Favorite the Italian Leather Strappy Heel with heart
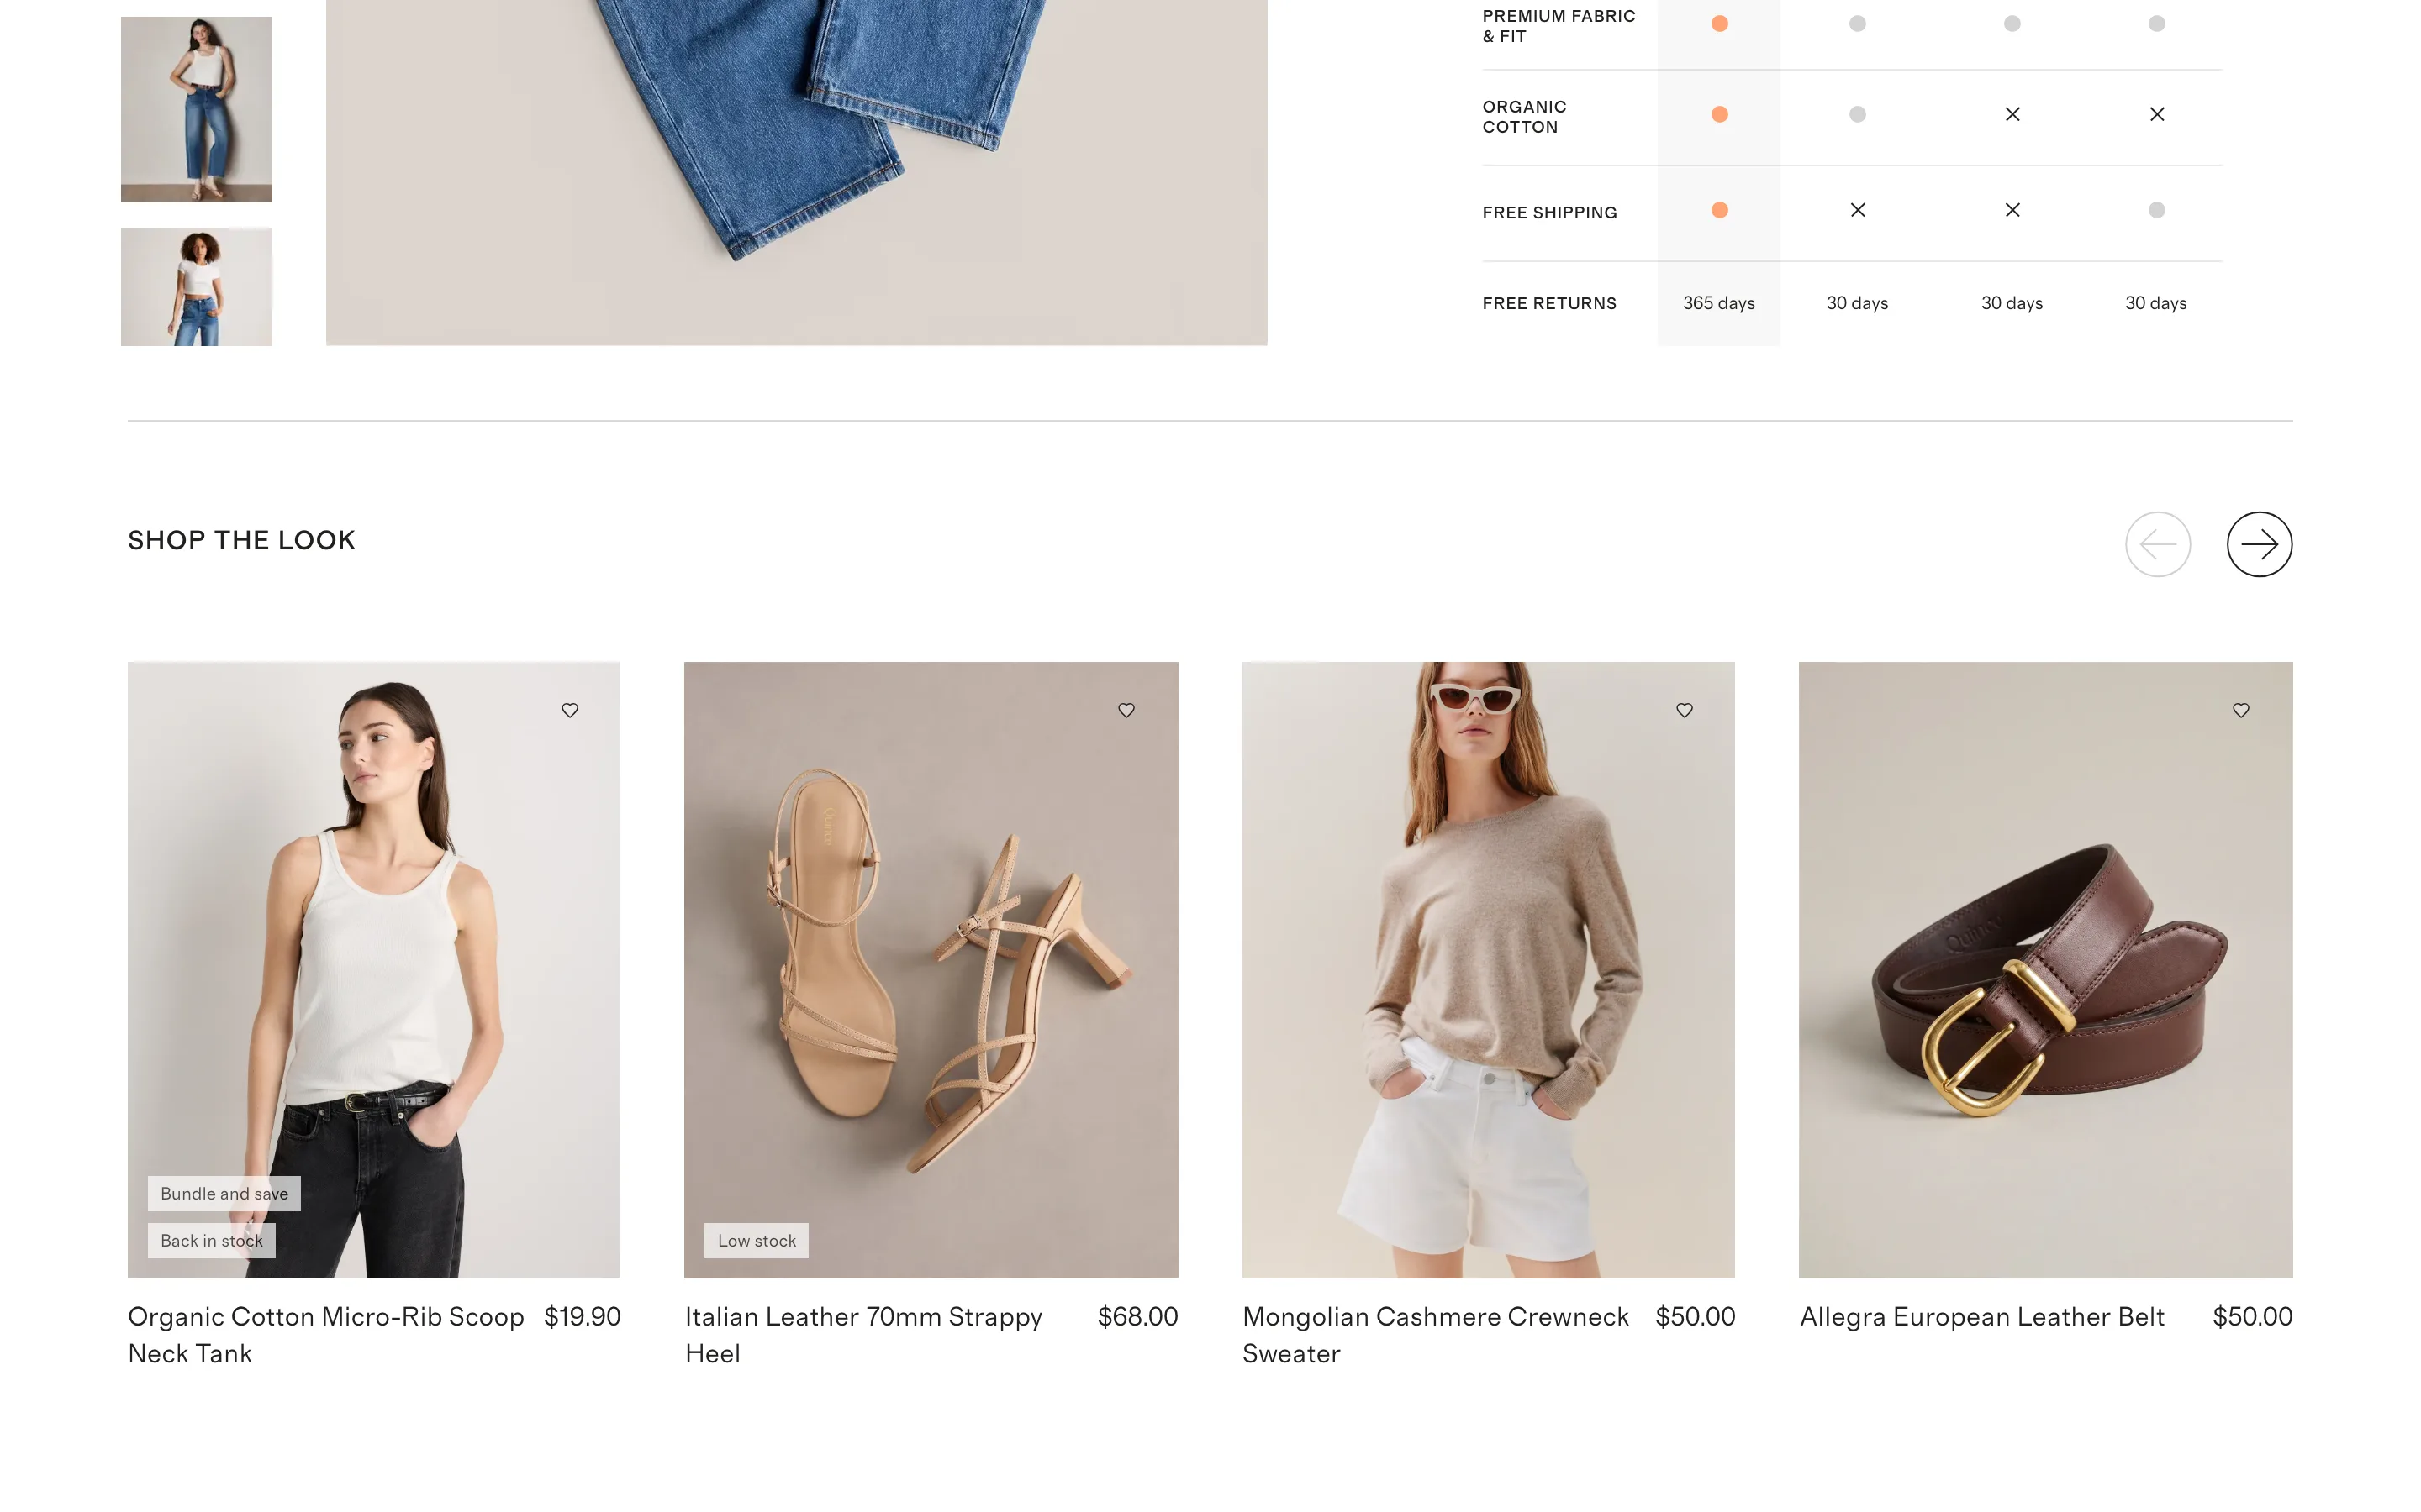 [x=1126, y=710]
